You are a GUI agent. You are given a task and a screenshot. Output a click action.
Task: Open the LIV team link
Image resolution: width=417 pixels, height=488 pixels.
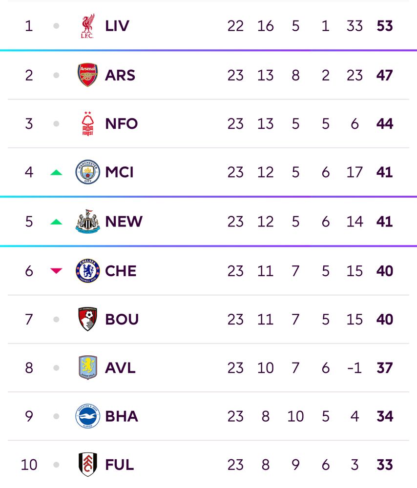point(117,26)
